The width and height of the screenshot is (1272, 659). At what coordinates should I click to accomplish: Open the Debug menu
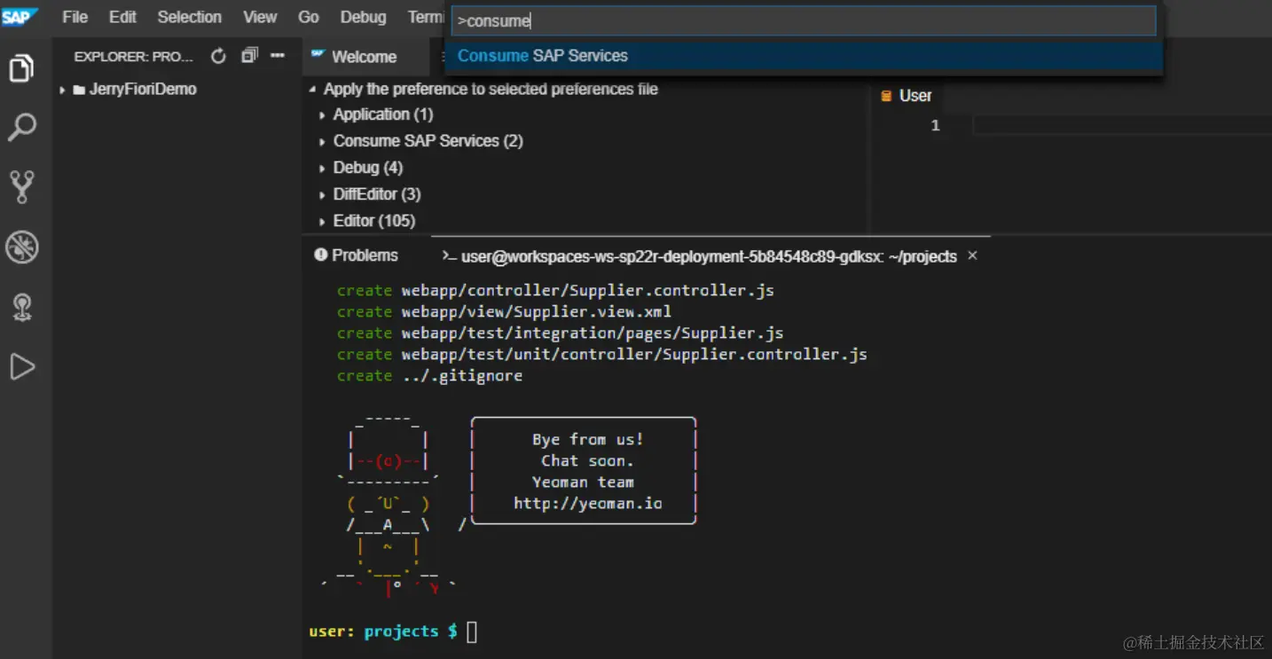(363, 17)
